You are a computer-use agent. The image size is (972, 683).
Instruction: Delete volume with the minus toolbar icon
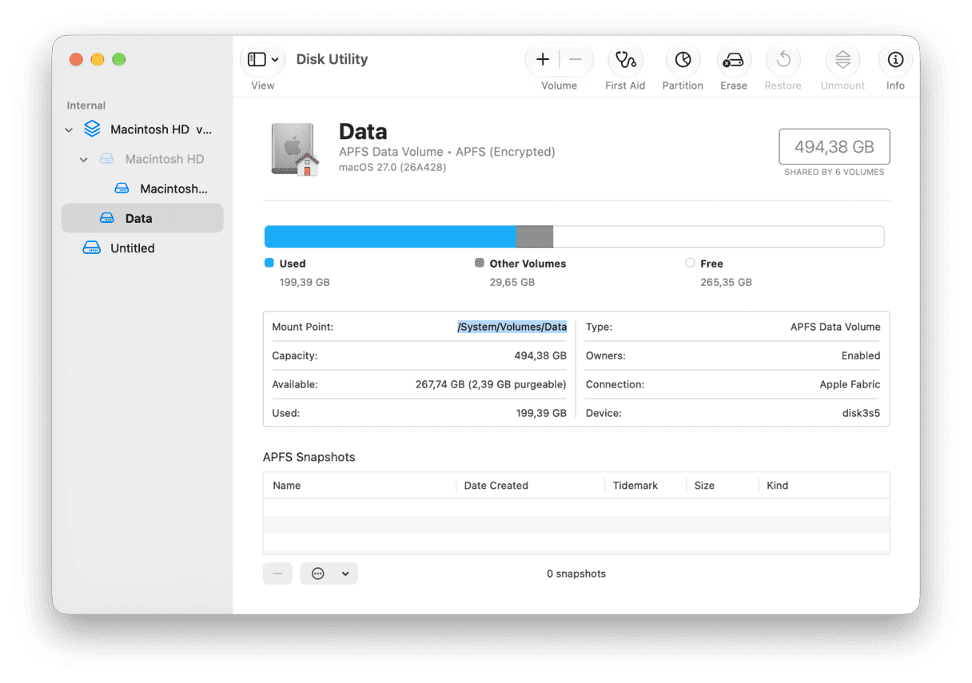pos(576,59)
